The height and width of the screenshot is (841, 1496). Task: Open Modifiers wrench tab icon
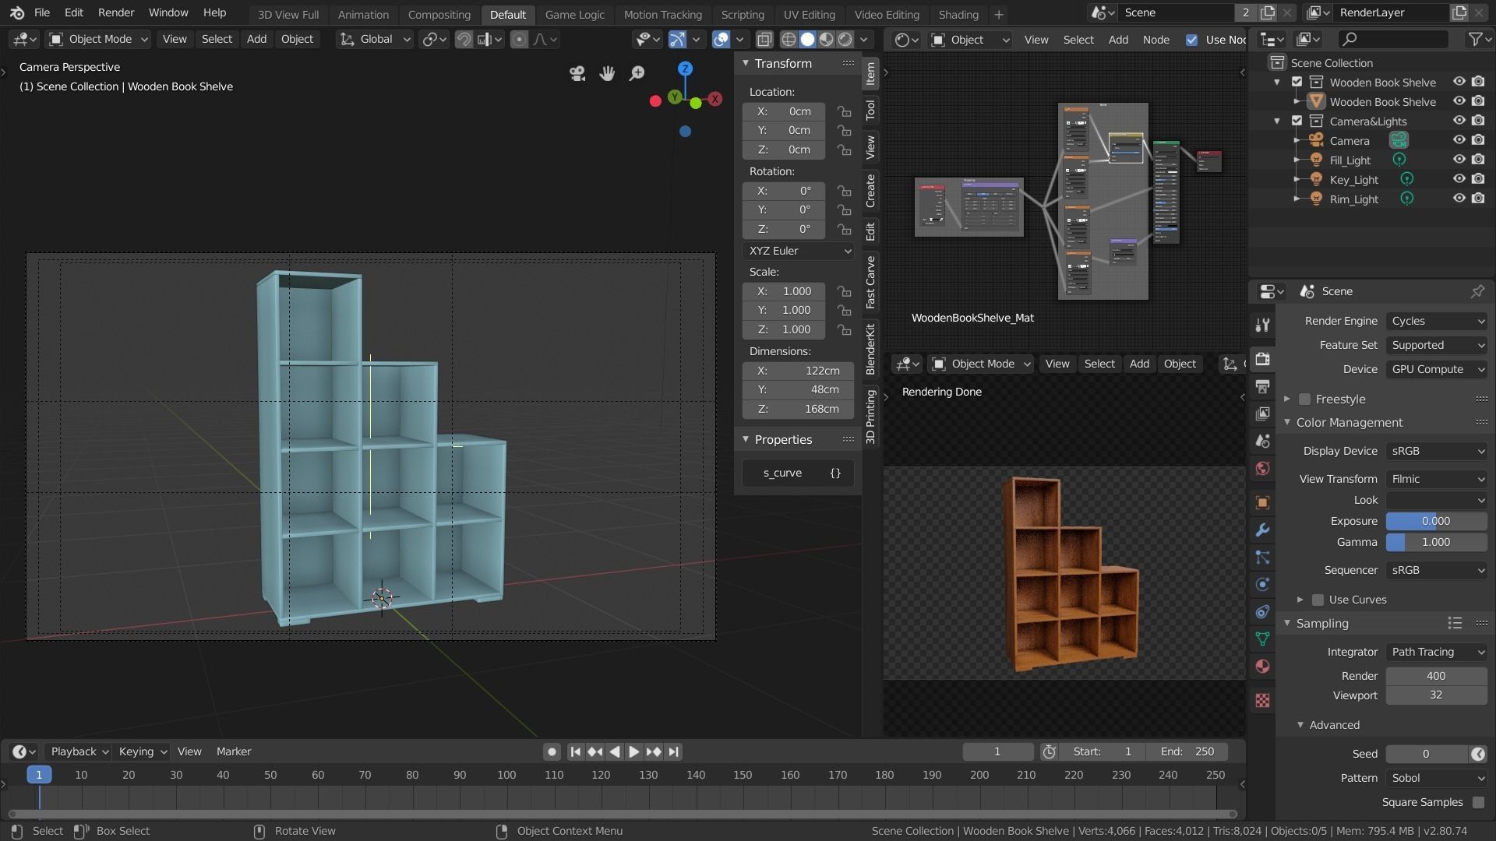point(1263,530)
